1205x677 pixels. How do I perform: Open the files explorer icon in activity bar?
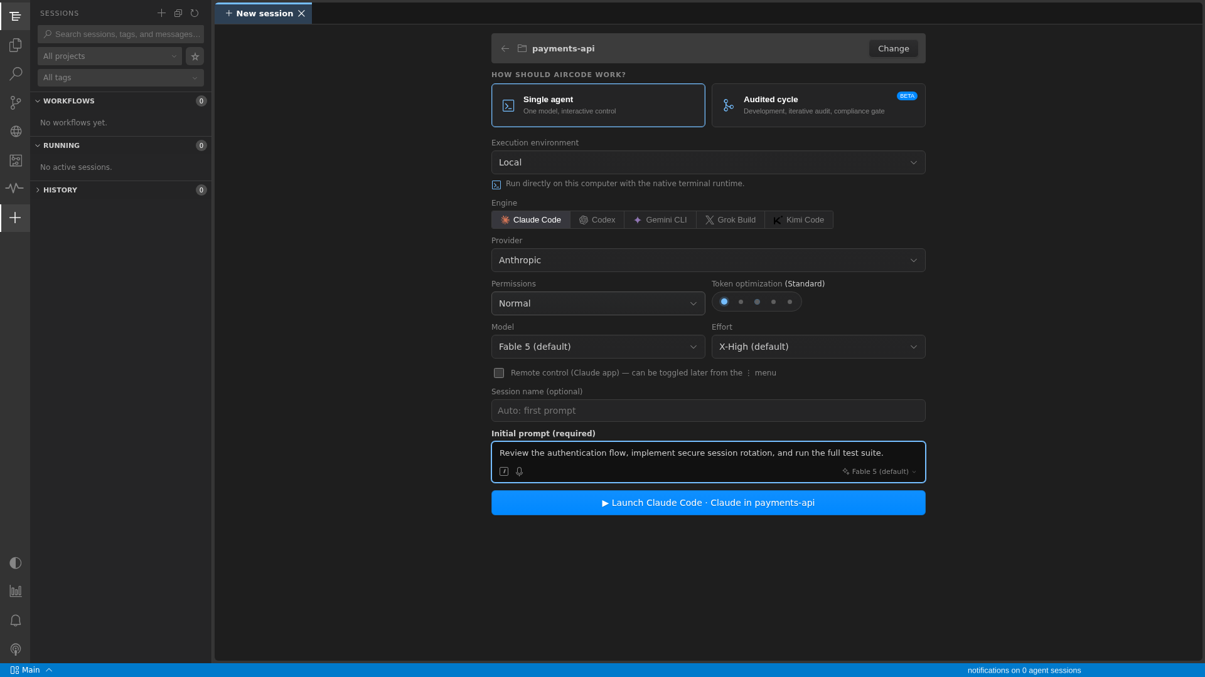pyautogui.click(x=15, y=45)
